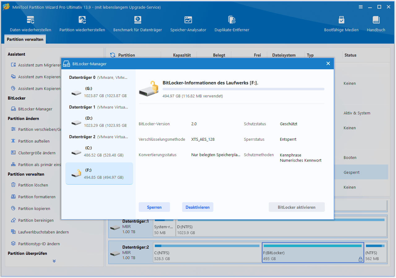Select C:(NTFS) partition in disk map

pyautogui.click(x=207, y=253)
